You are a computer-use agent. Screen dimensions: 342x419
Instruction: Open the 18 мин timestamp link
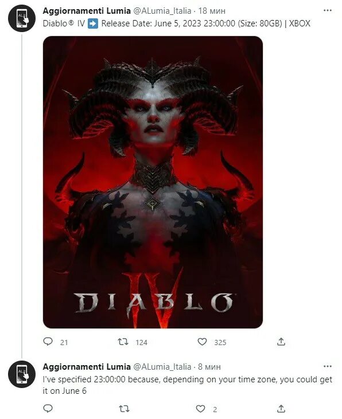[212, 11]
